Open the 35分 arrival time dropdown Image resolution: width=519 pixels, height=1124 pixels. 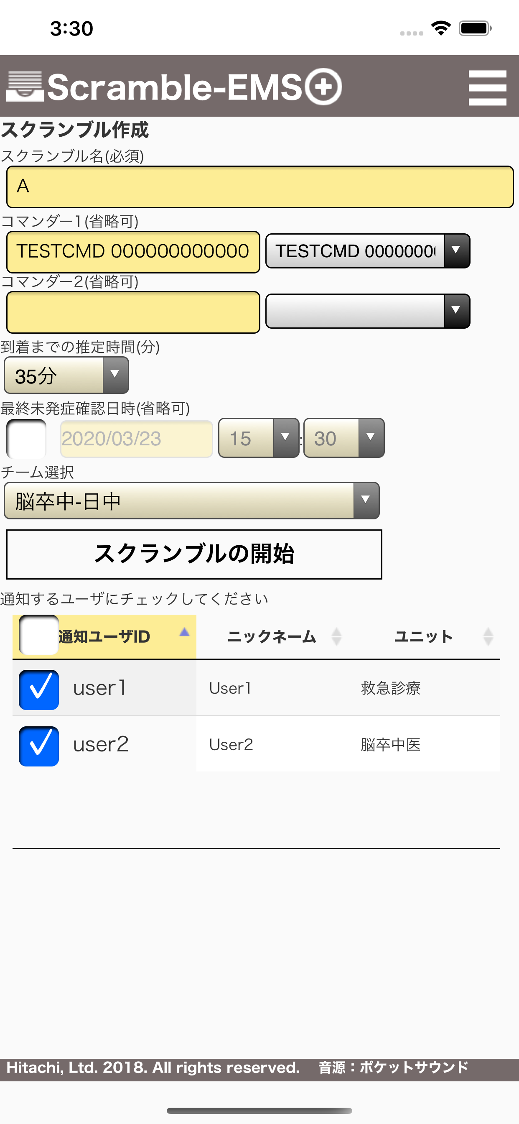pyautogui.click(x=66, y=375)
